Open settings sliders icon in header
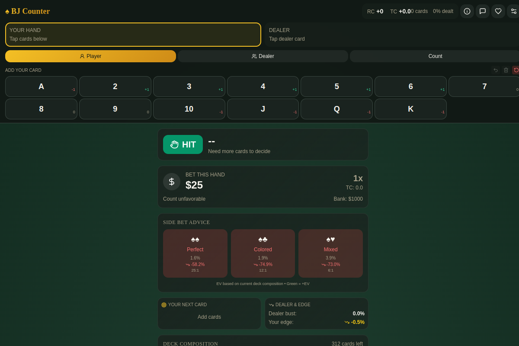The height and width of the screenshot is (346, 519). [513, 11]
